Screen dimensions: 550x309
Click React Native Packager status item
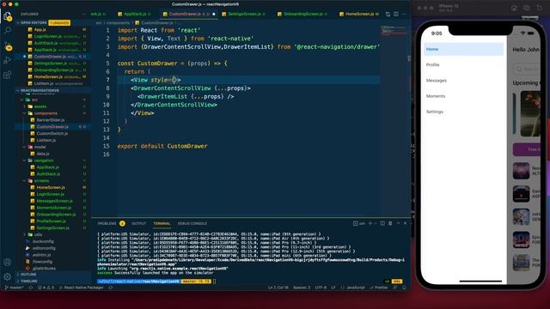[81, 288]
